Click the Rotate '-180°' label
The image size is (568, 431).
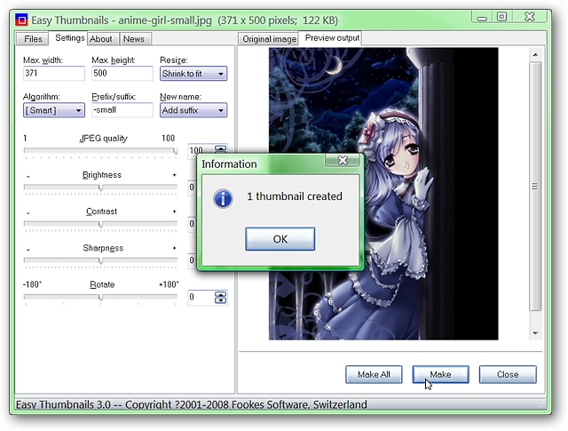click(x=32, y=284)
